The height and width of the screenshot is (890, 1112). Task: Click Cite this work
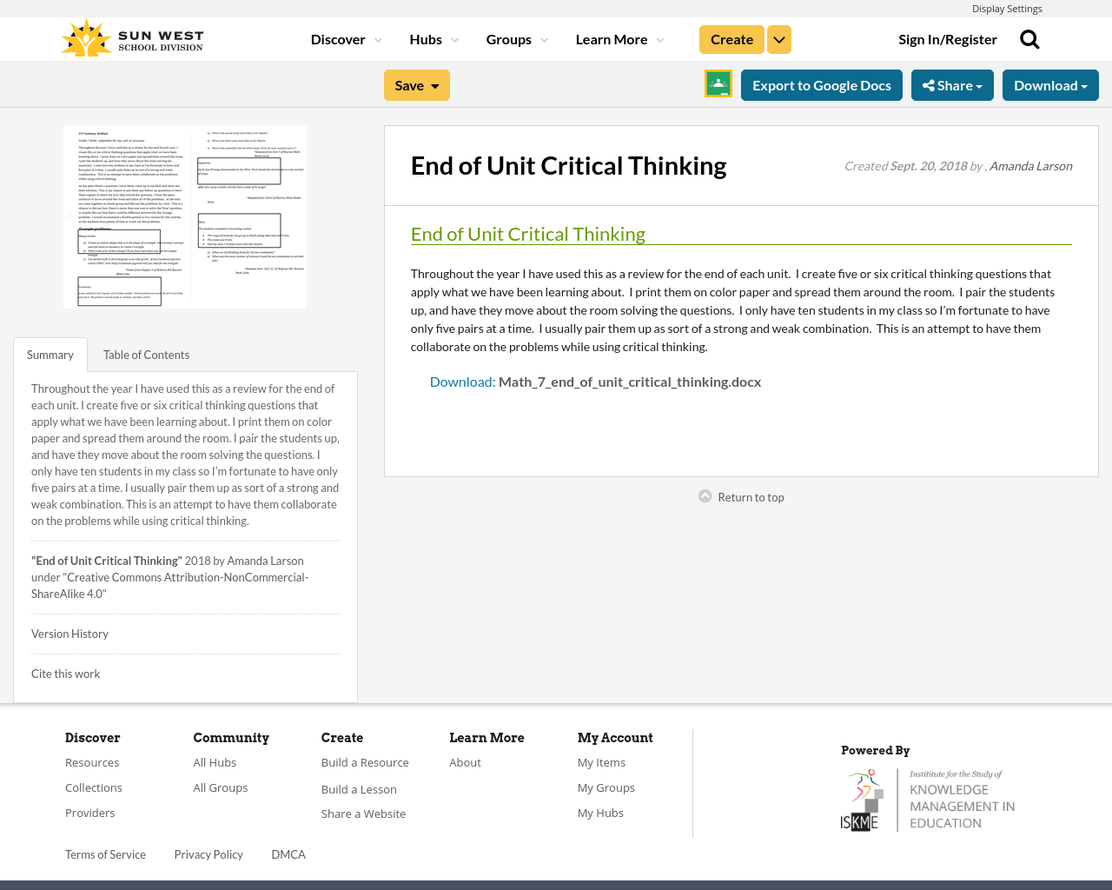tap(65, 673)
